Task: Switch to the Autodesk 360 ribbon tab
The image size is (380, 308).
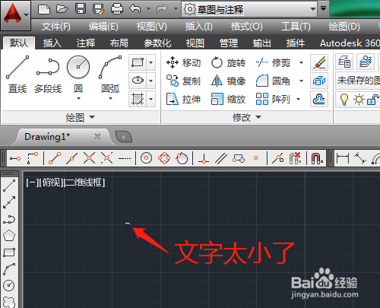Action: pos(350,43)
